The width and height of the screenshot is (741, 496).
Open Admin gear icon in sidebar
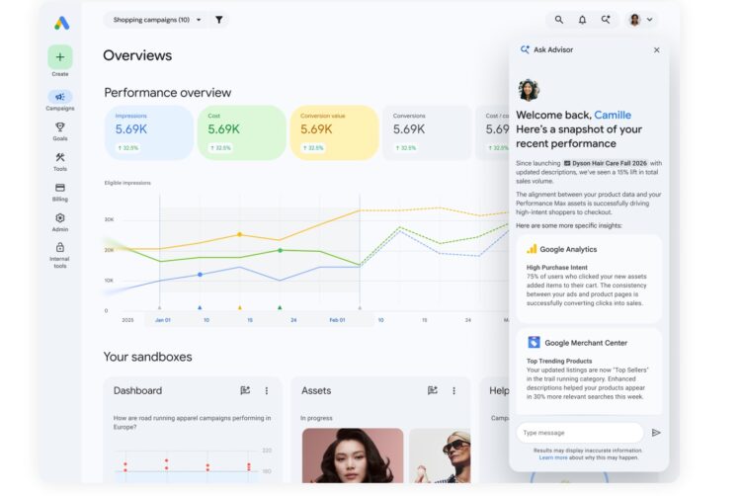coord(60,217)
